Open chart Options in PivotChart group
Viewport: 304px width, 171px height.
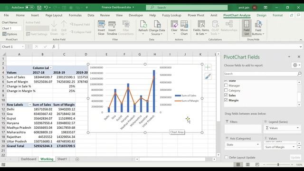(x=10, y=34)
